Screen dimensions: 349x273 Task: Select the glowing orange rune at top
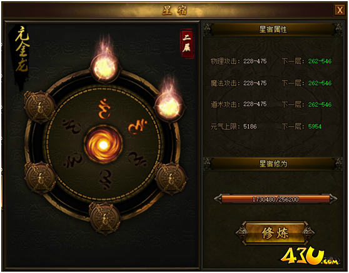point(104,109)
